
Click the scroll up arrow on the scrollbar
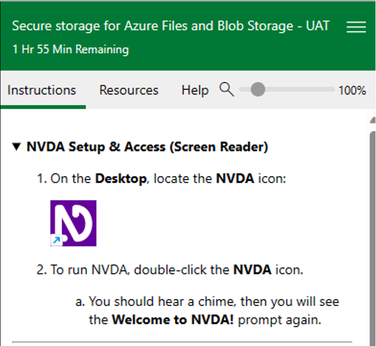point(372,120)
